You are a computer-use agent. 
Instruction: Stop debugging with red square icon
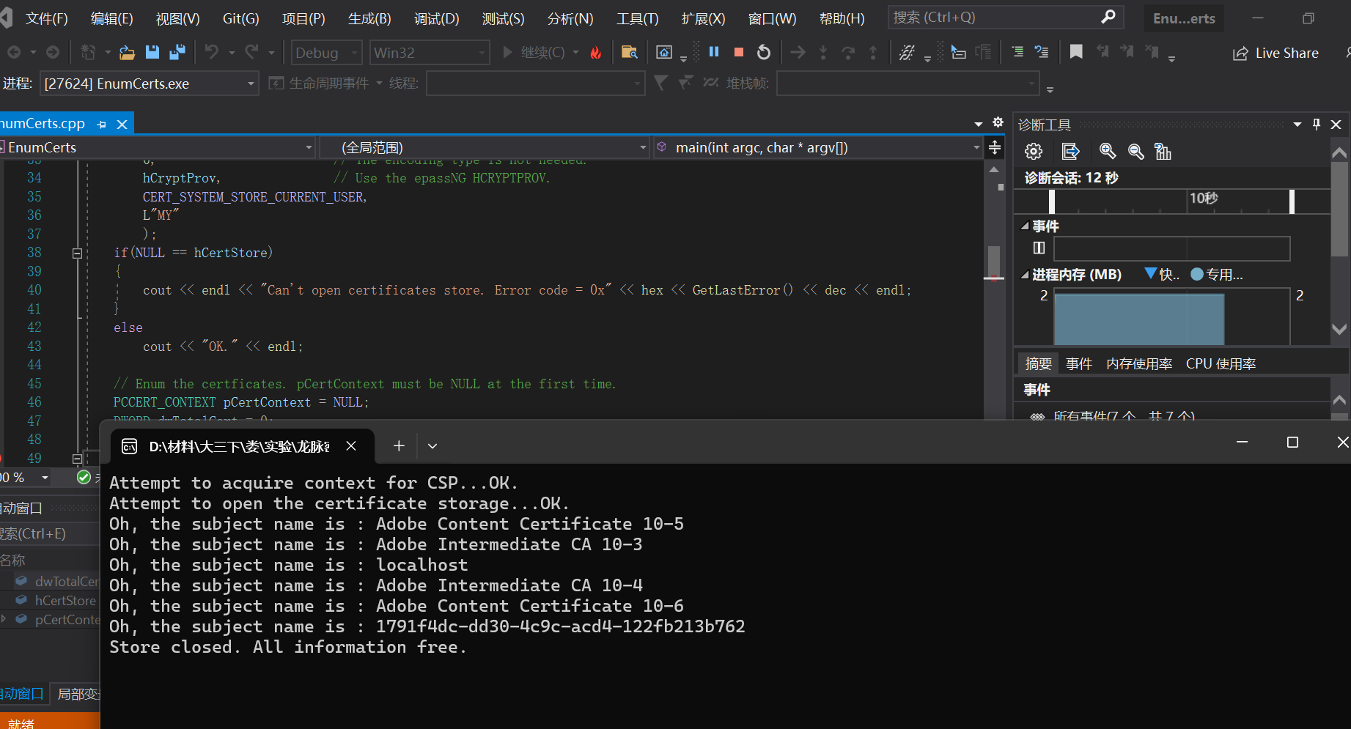(x=739, y=52)
